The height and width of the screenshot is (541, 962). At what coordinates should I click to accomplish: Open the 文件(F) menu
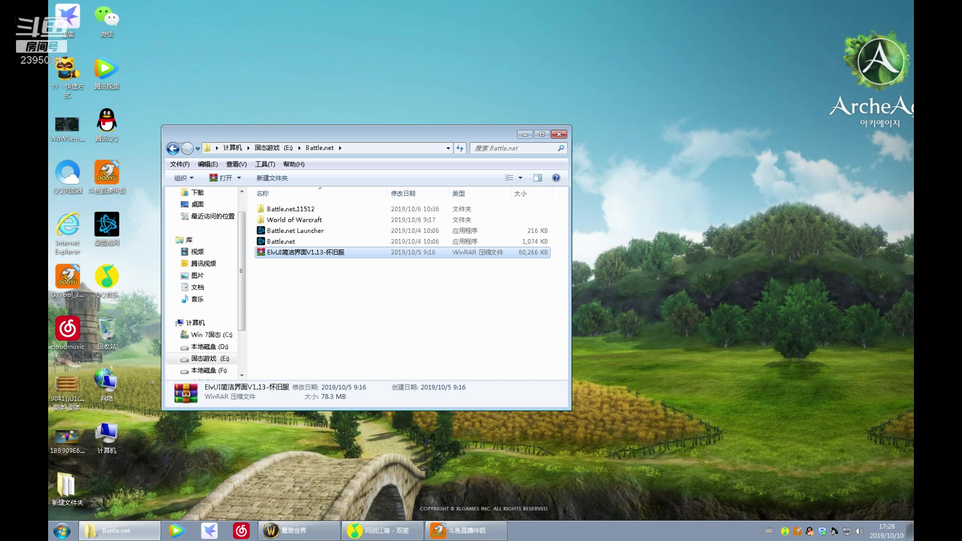179,164
